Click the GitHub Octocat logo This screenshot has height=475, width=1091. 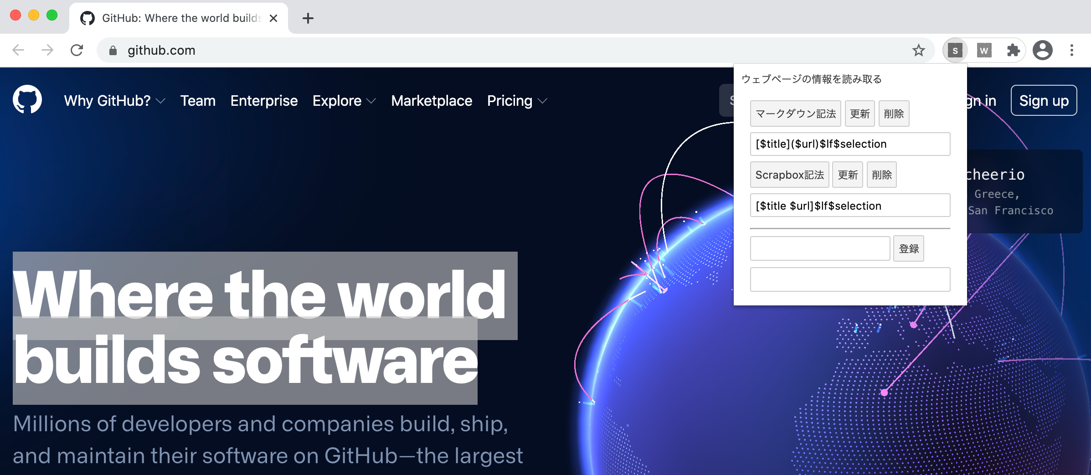coord(27,99)
